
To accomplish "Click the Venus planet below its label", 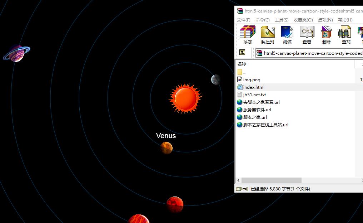I will coord(166,148).
